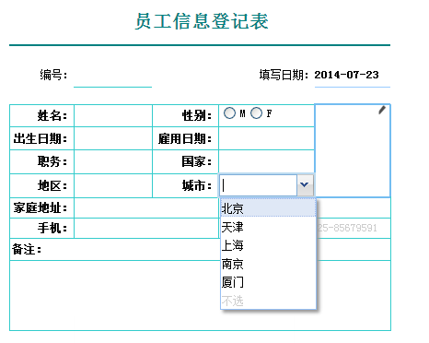
Task: Click the employee photo upload box
Action: point(353,150)
